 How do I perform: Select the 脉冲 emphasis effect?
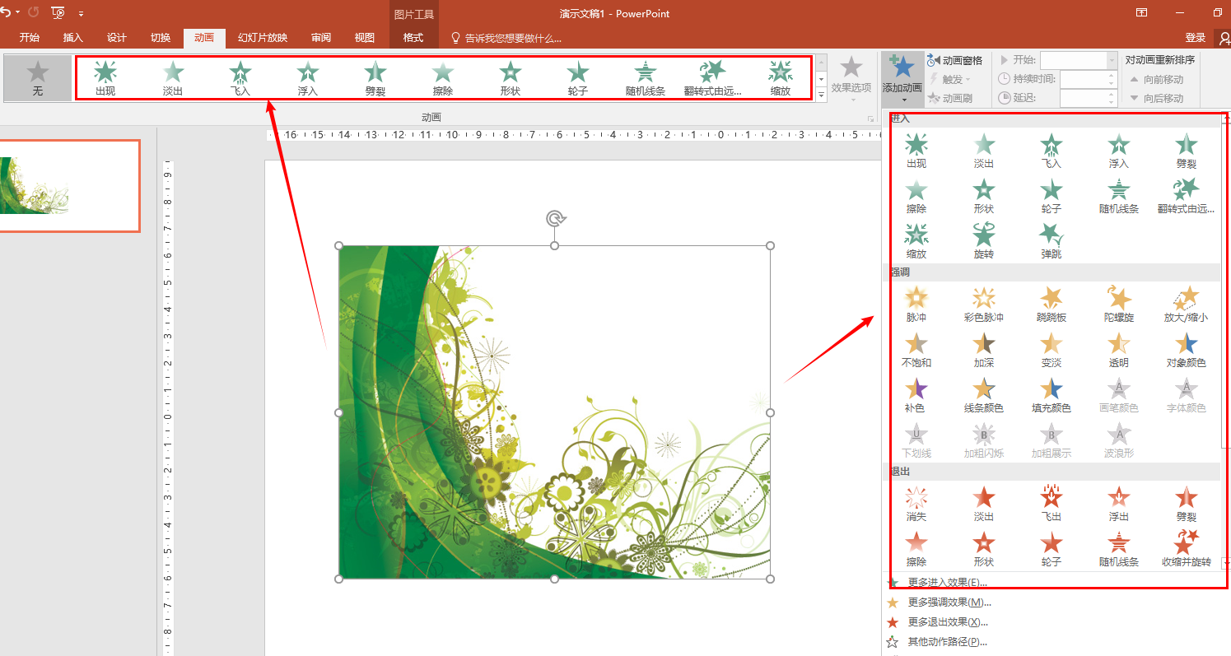pos(916,304)
